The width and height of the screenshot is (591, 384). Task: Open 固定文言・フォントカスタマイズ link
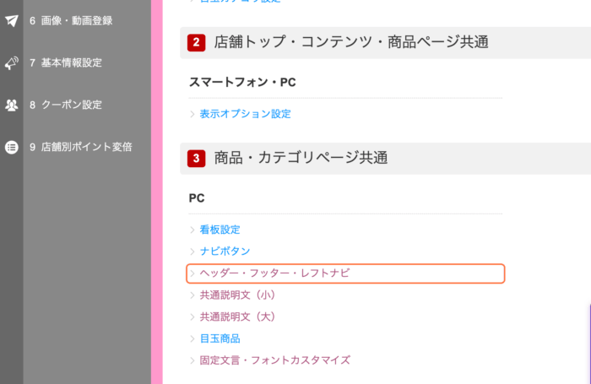274,360
